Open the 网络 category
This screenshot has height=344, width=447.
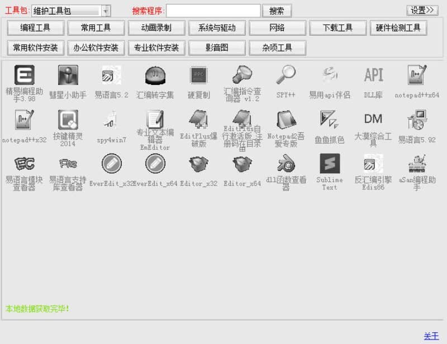tap(277, 28)
